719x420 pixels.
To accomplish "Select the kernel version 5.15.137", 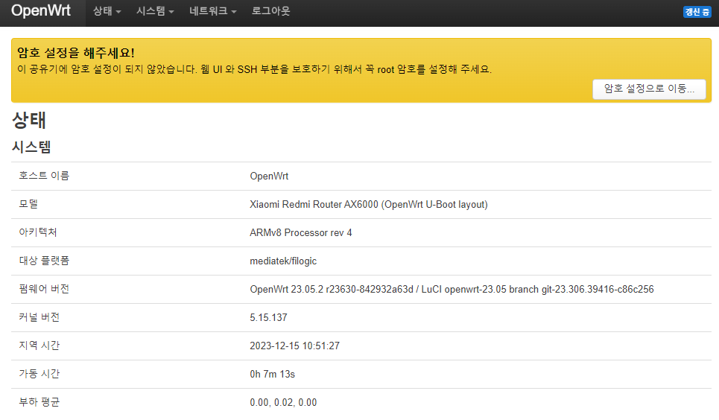I will (268, 318).
